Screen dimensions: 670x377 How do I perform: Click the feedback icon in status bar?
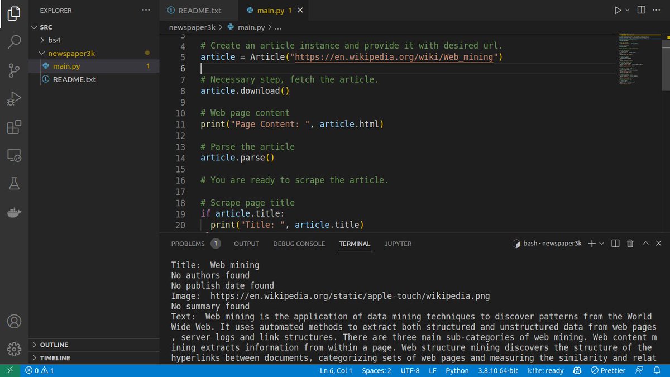(x=639, y=370)
